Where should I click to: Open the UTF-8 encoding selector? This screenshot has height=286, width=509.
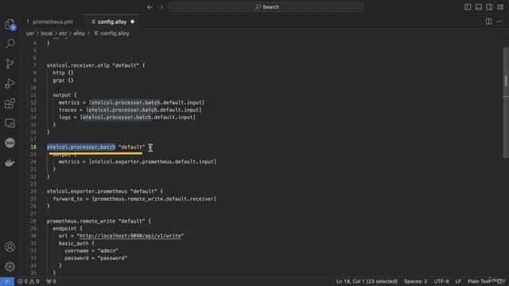[x=441, y=281]
